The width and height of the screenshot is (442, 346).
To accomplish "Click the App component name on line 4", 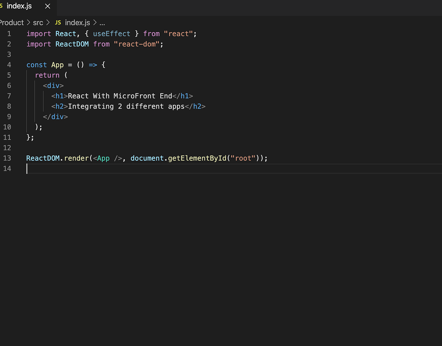I will coord(57,65).
